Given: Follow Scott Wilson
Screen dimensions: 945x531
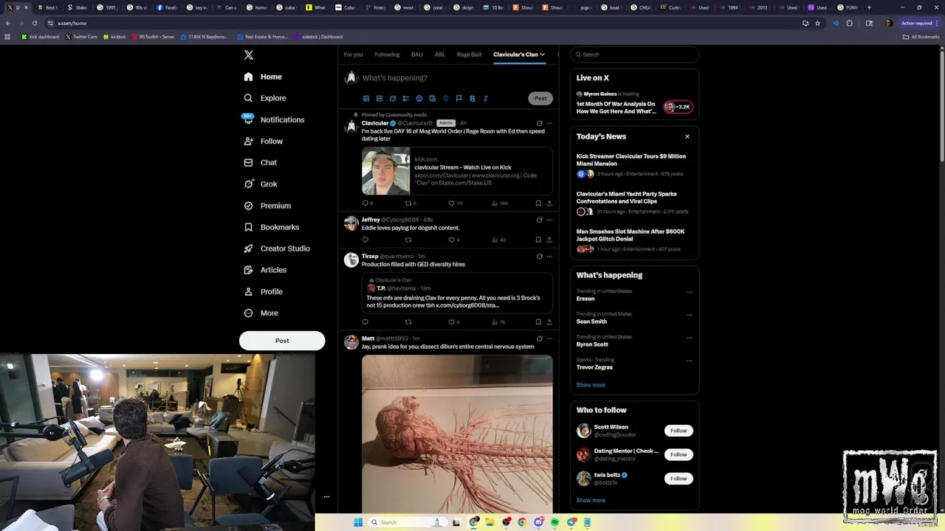Looking at the screenshot, I should point(678,431).
